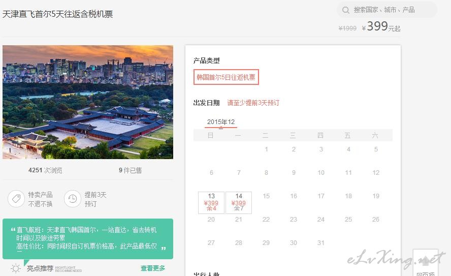The height and width of the screenshot is (276, 451).
Task: Click the price tag special-offer icon
Action: pos(16,199)
